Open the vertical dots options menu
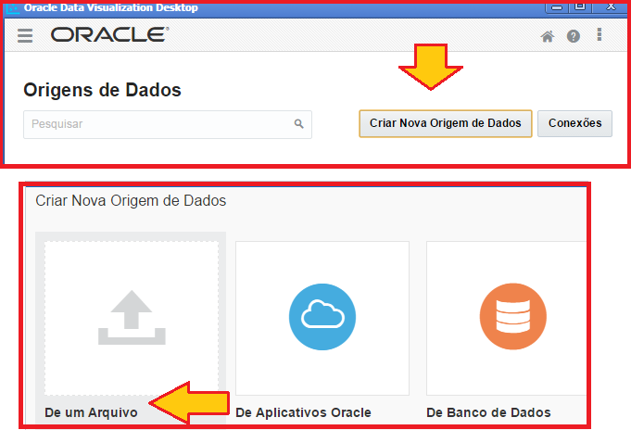 [599, 34]
